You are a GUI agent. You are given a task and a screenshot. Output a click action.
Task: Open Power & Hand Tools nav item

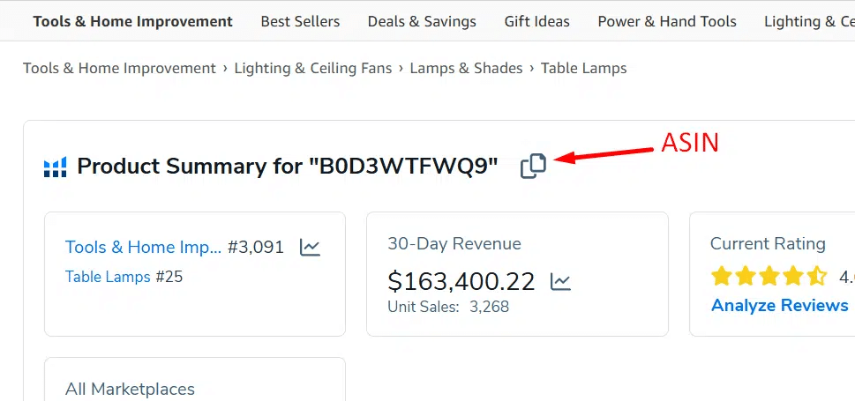[x=667, y=21]
